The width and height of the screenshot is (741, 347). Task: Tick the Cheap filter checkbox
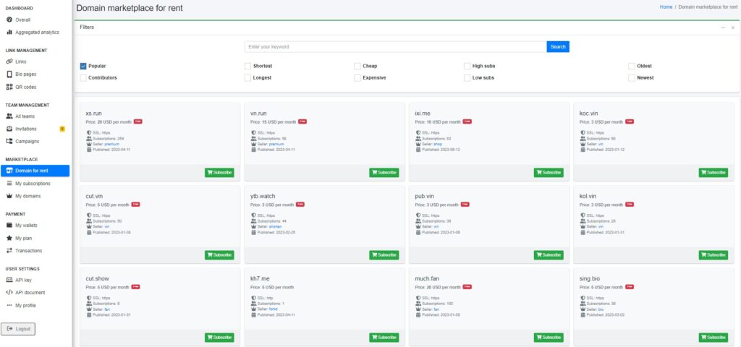357,66
